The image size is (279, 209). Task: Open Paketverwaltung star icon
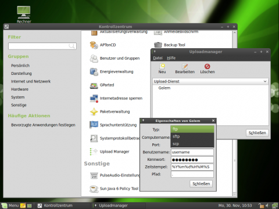94,111
